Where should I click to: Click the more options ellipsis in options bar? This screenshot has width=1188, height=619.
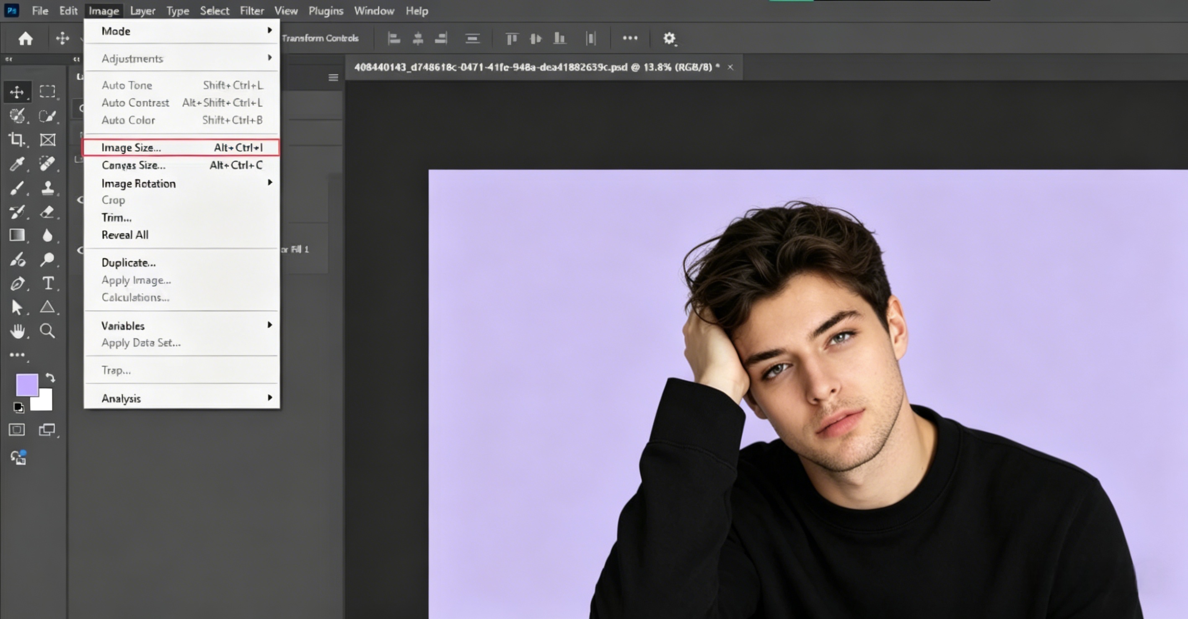(x=630, y=38)
